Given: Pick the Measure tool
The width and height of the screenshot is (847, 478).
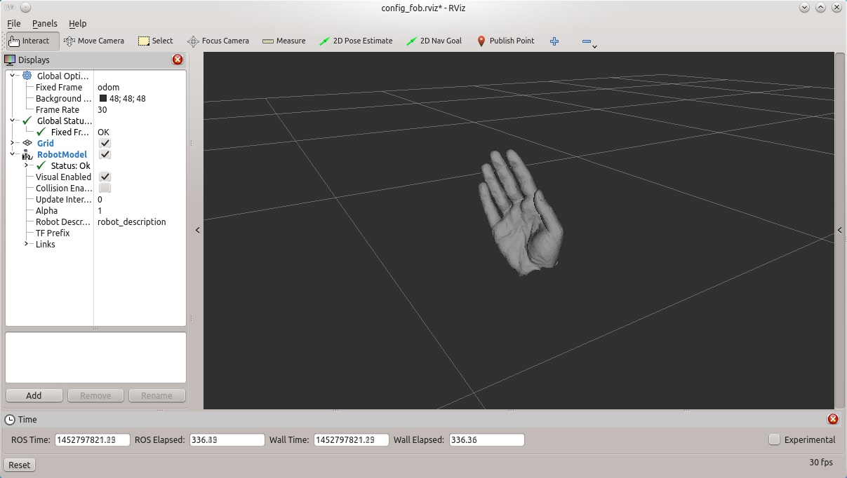Looking at the screenshot, I should tap(284, 41).
